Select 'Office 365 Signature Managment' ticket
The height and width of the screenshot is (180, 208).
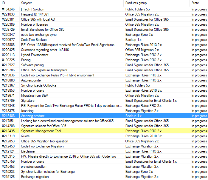coord(44,70)
